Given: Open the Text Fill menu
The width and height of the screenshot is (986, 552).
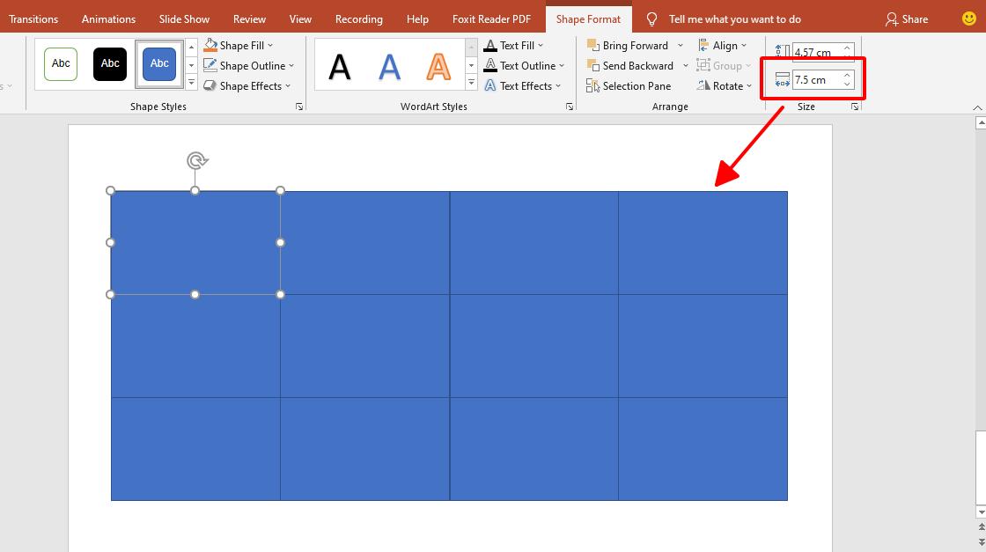Looking at the screenshot, I should tap(513, 45).
